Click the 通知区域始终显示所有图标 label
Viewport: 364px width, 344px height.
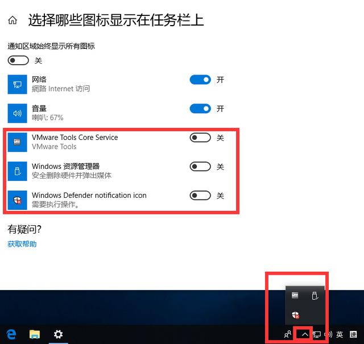point(51,46)
